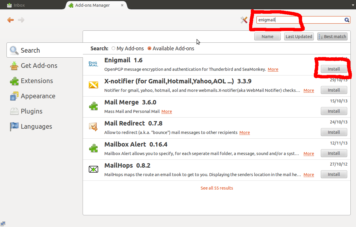This screenshot has height=227, width=356.
Task: Open the More link for MailHops
Action: (x=309, y=175)
